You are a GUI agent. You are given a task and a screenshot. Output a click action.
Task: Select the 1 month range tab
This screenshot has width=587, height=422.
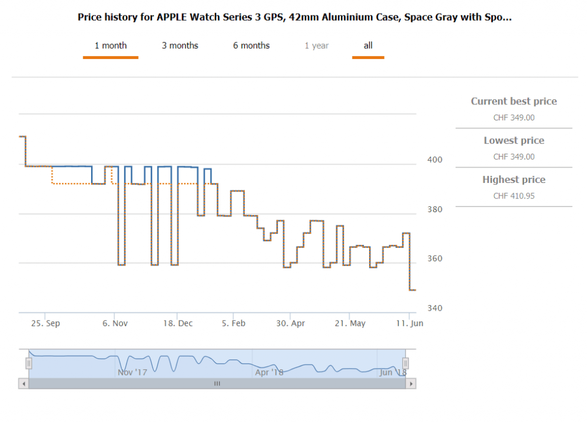click(111, 46)
